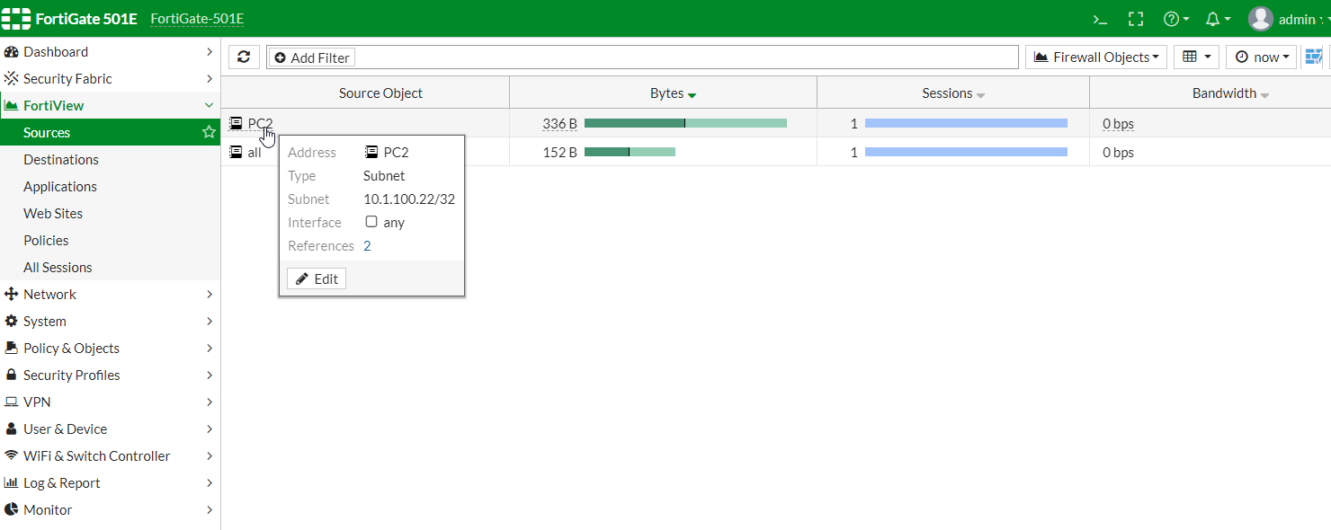The height and width of the screenshot is (530, 1331).
Task: Click the FortiGate logo icon
Action: point(16,18)
